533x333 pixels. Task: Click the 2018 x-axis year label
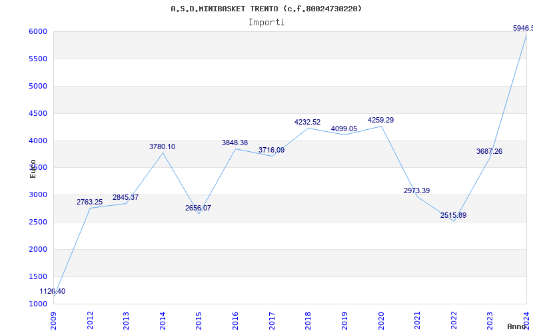coord(308,320)
